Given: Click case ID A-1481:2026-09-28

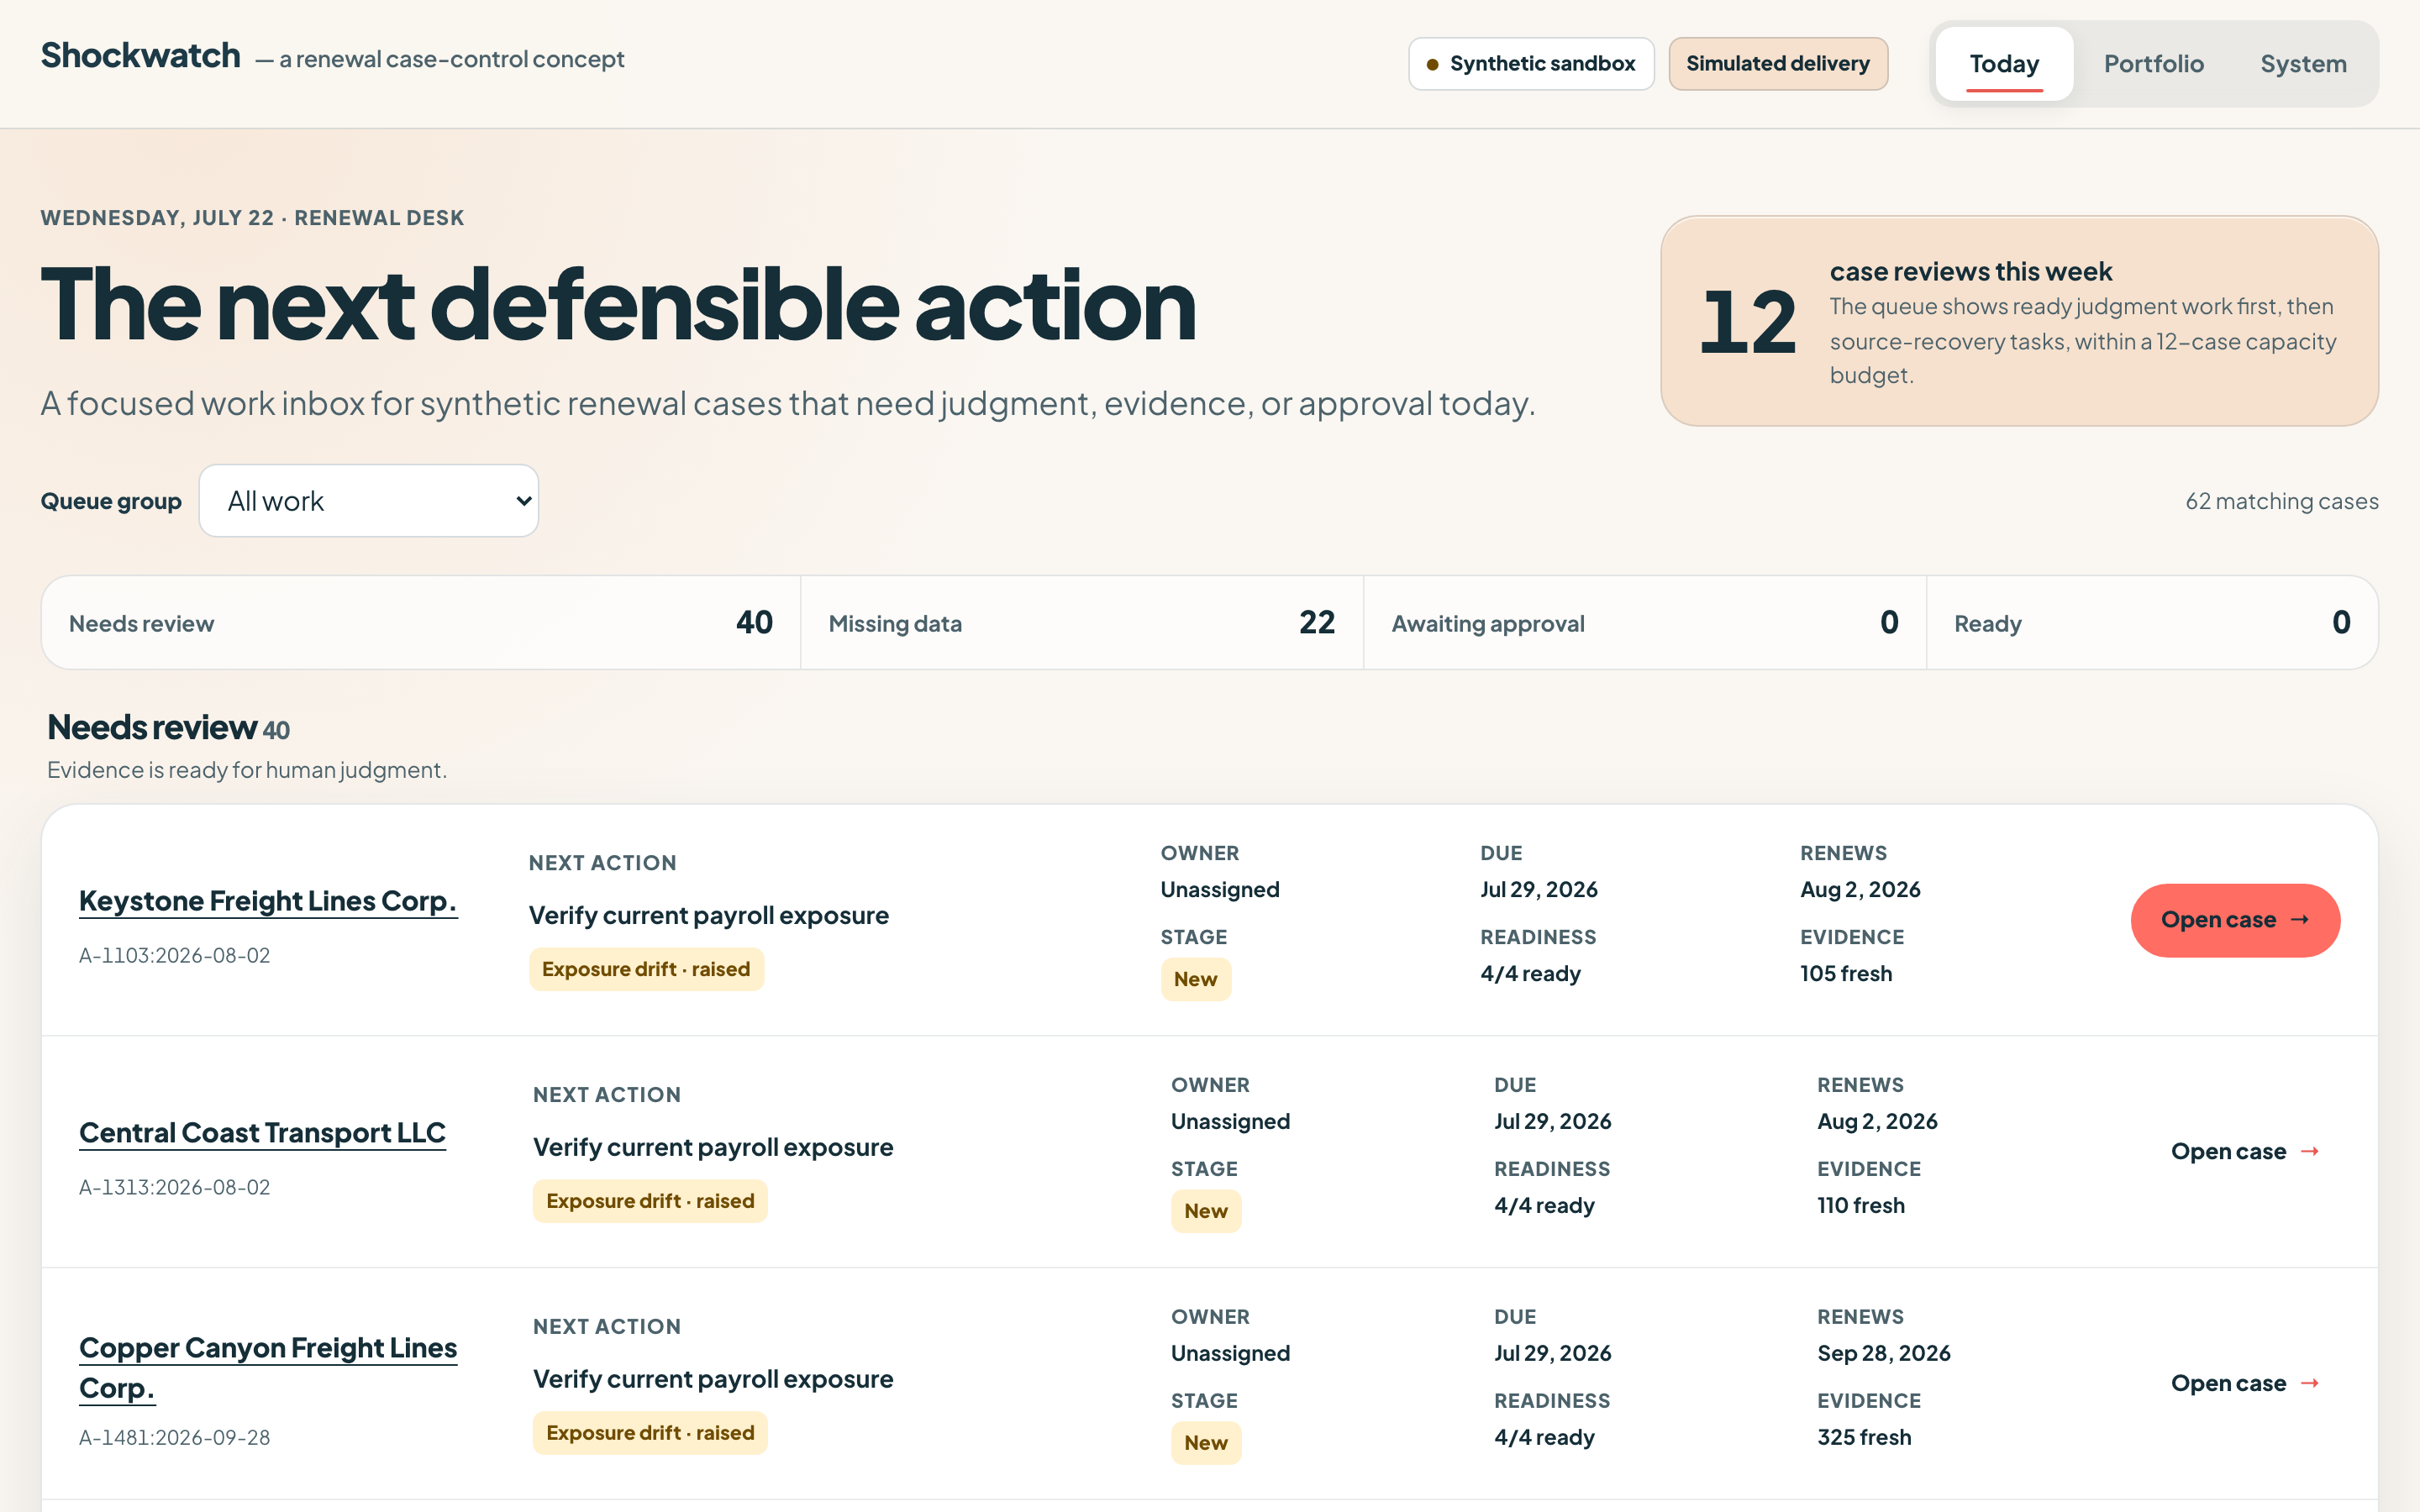Looking at the screenshot, I should (175, 1438).
